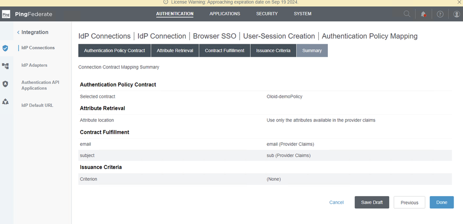This screenshot has height=224, width=463.
Task: Select the Summary tab
Action: click(312, 50)
